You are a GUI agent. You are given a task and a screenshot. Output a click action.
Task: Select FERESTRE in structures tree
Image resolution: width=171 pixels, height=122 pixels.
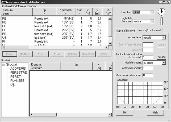(x=18, y=73)
